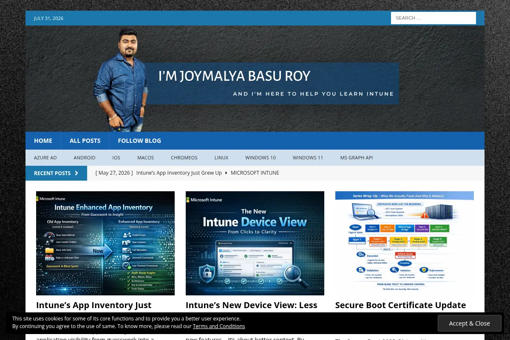Select the LINUX category
510x340 pixels.
coord(221,158)
